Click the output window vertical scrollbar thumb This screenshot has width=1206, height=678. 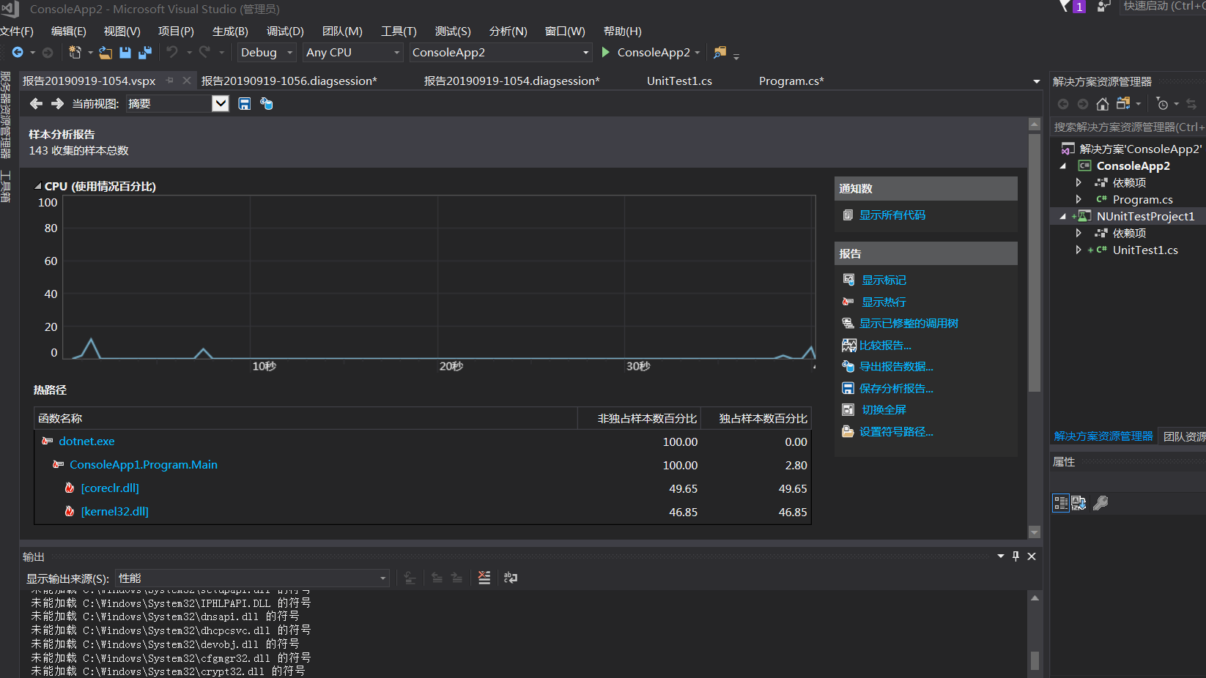click(1035, 660)
